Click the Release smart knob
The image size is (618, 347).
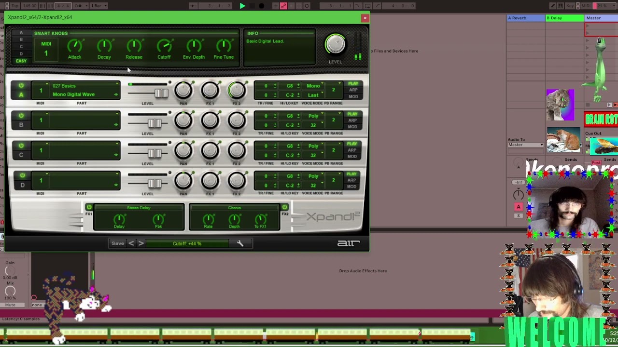(134, 46)
